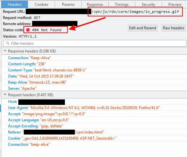Open the Security tab
This screenshot has height=157, width=187.
pos(148,5)
